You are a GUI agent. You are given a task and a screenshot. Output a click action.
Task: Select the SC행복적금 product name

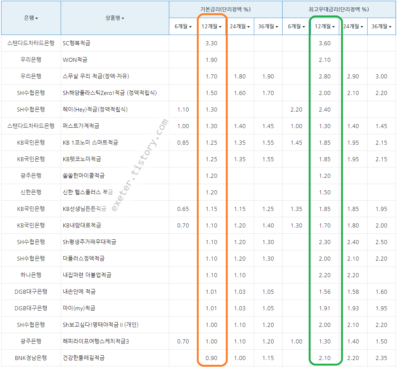tap(77, 43)
